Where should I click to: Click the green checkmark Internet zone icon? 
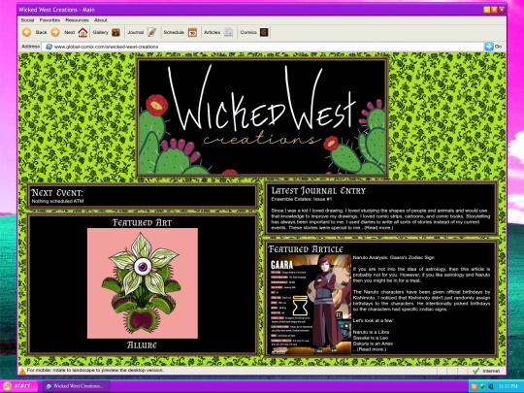(x=476, y=371)
